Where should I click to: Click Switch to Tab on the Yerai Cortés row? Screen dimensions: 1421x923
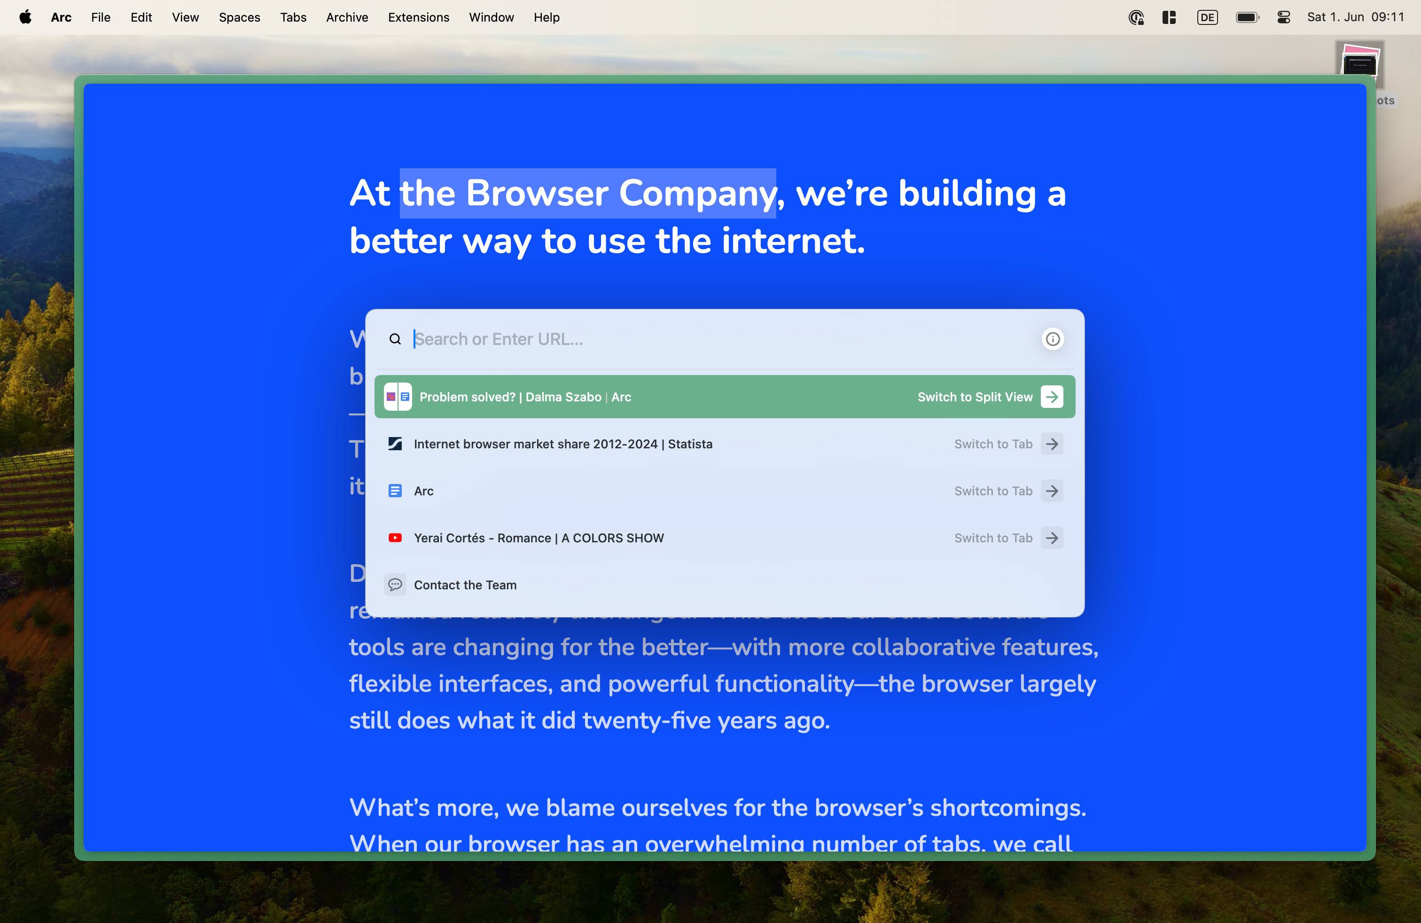click(x=993, y=538)
